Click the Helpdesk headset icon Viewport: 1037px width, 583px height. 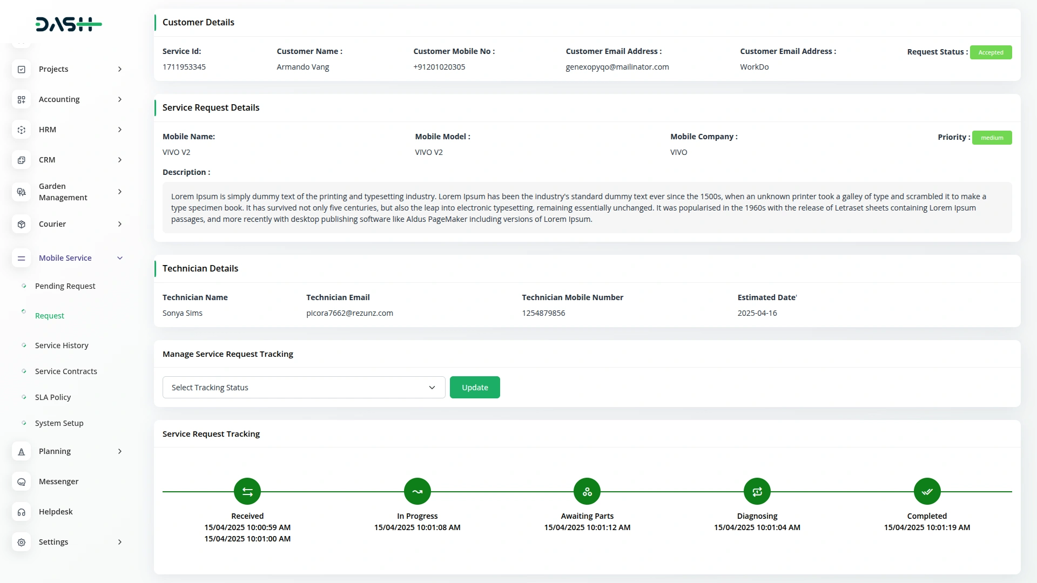(x=22, y=512)
